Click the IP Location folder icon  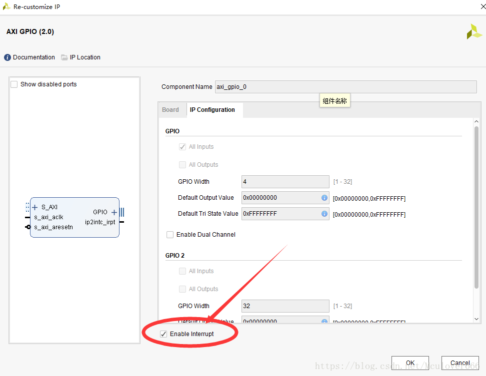tap(64, 57)
